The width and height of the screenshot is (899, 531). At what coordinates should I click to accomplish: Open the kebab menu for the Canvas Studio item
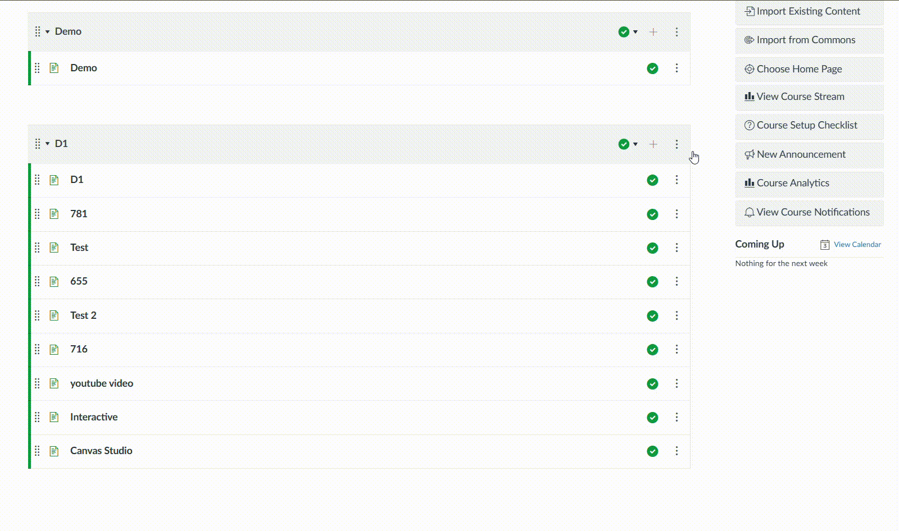click(x=676, y=451)
